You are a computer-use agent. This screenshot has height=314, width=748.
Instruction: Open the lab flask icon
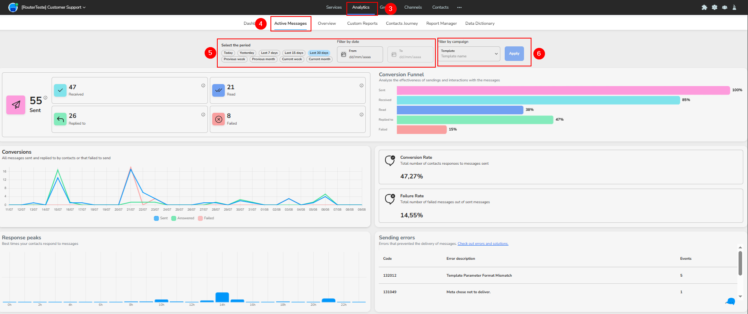coord(734,7)
